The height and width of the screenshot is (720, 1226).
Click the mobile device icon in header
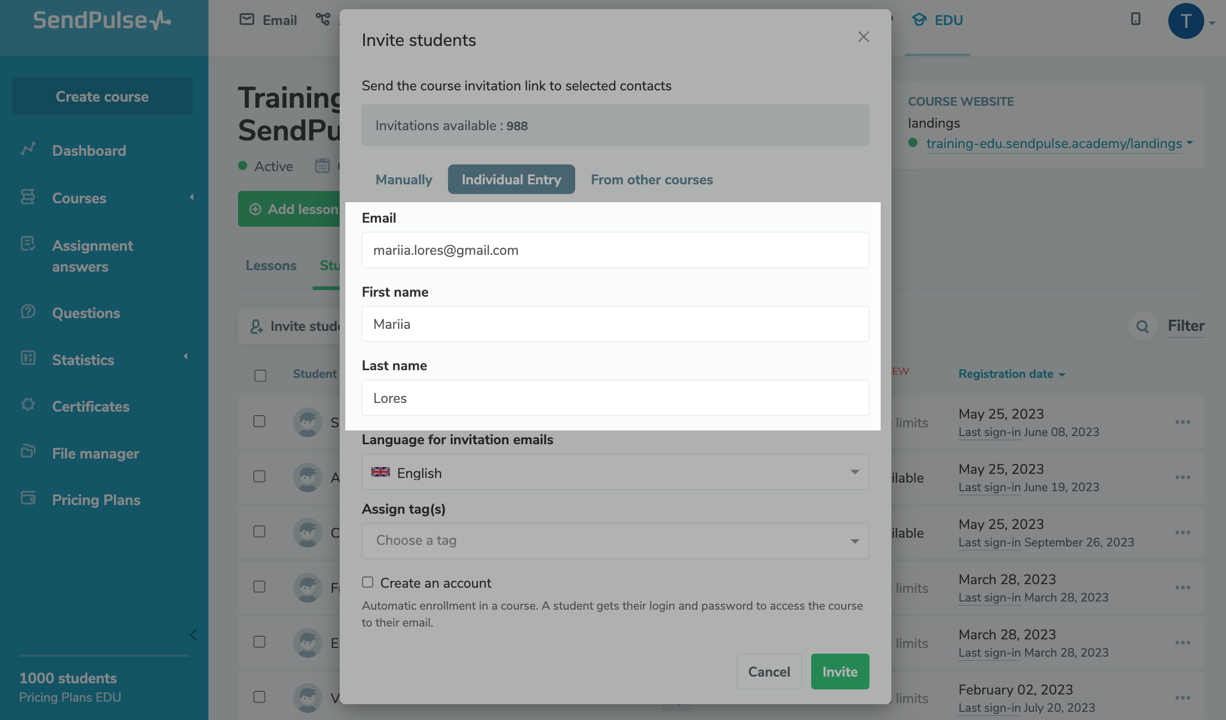pyautogui.click(x=1136, y=19)
